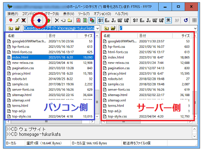The width and height of the screenshot is (202, 151).
Task: Click the Rename icon in toolbar
Action: click(63, 21)
